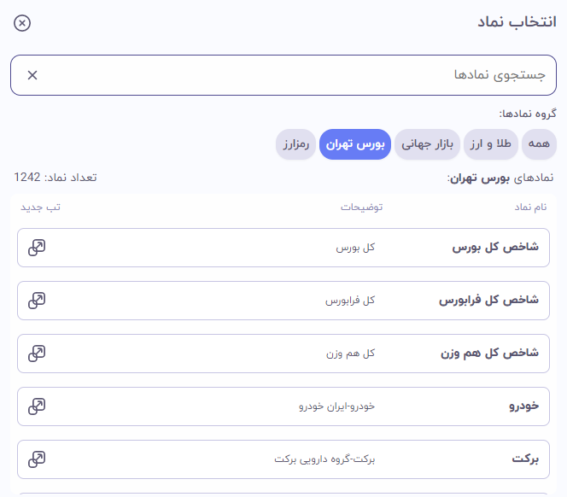
Task: Clear search field with X icon
Action: click(32, 75)
